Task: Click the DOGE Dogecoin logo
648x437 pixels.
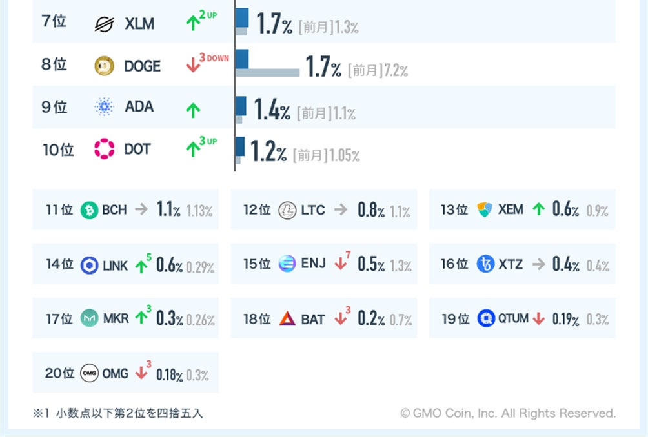Action: tap(104, 66)
